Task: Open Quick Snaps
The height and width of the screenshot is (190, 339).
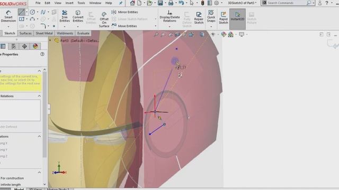Action: [x=211, y=16]
